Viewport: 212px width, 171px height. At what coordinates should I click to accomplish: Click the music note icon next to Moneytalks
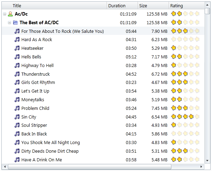(x=17, y=99)
